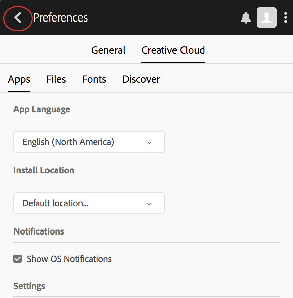Open the three-dot more options menu
Screen dimensions: 293x298
click(x=285, y=18)
